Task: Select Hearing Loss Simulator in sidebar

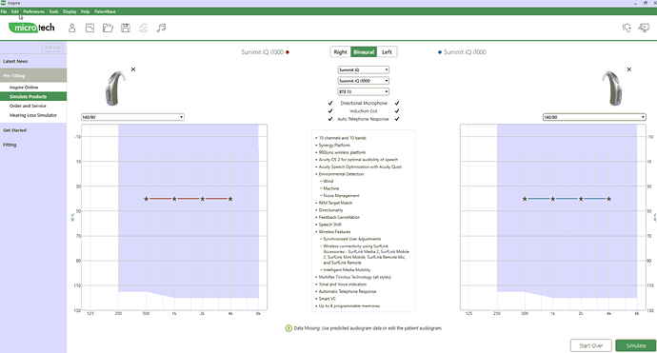Action: pos(33,115)
